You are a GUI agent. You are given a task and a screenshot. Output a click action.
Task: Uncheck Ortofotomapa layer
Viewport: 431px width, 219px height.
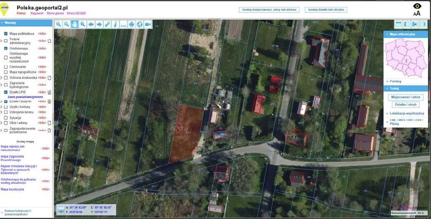6,49
